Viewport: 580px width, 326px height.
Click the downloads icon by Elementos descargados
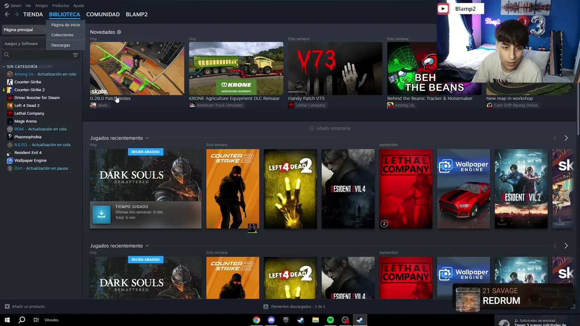click(266, 307)
